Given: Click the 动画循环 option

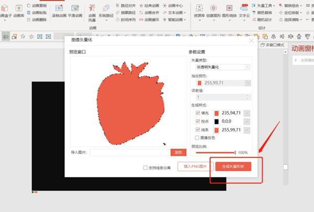Looking at the screenshot, I should pos(149,20).
